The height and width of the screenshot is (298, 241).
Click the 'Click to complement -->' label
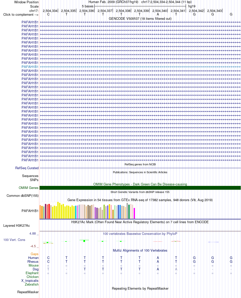click(x=21, y=15)
